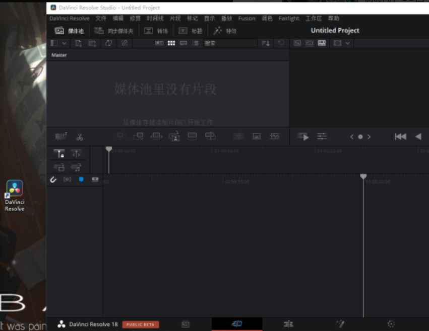This screenshot has width=429, height=331.
Task: Switch to the Media page at bottom
Action: (186, 324)
